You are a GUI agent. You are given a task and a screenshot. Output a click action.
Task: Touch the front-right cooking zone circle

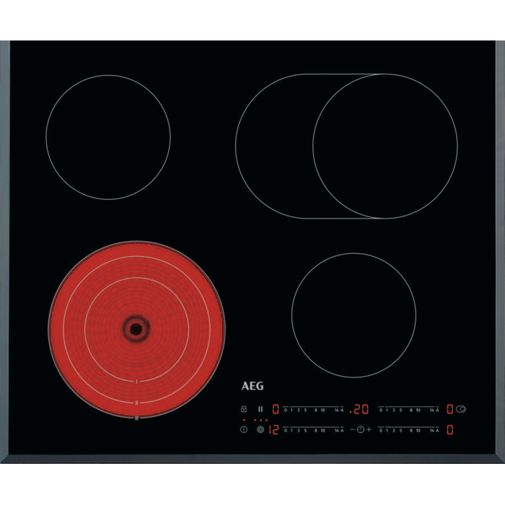[x=353, y=315]
